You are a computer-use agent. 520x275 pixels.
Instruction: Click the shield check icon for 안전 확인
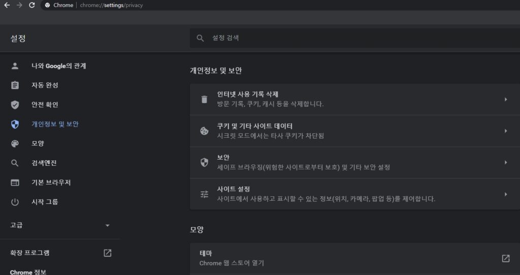(15, 105)
